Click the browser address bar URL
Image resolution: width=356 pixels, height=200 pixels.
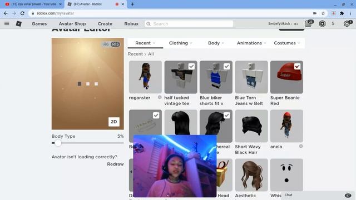click(x=56, y=13)
